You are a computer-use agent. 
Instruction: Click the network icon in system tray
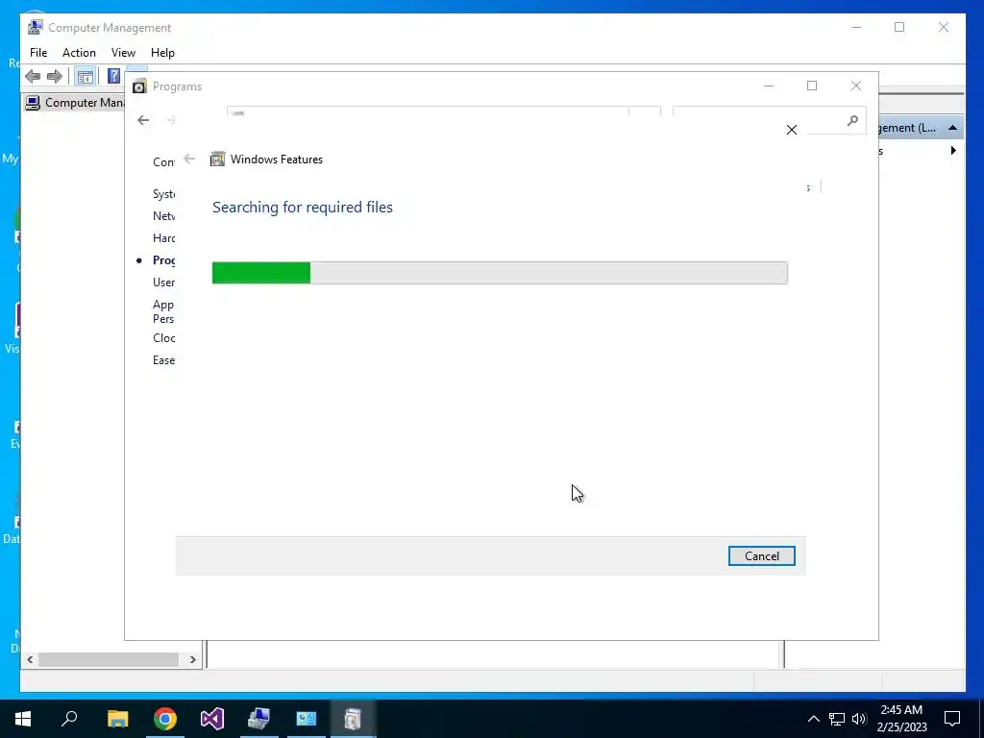coord(837,719)
